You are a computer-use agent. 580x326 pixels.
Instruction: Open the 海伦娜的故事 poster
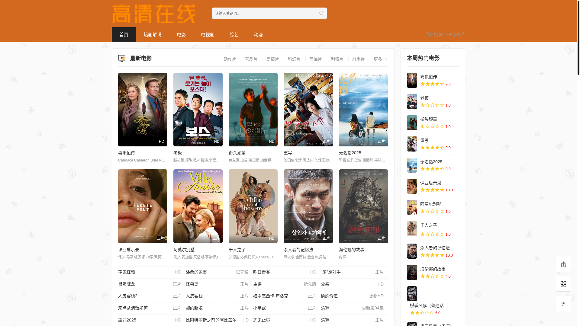pos(363,206)
